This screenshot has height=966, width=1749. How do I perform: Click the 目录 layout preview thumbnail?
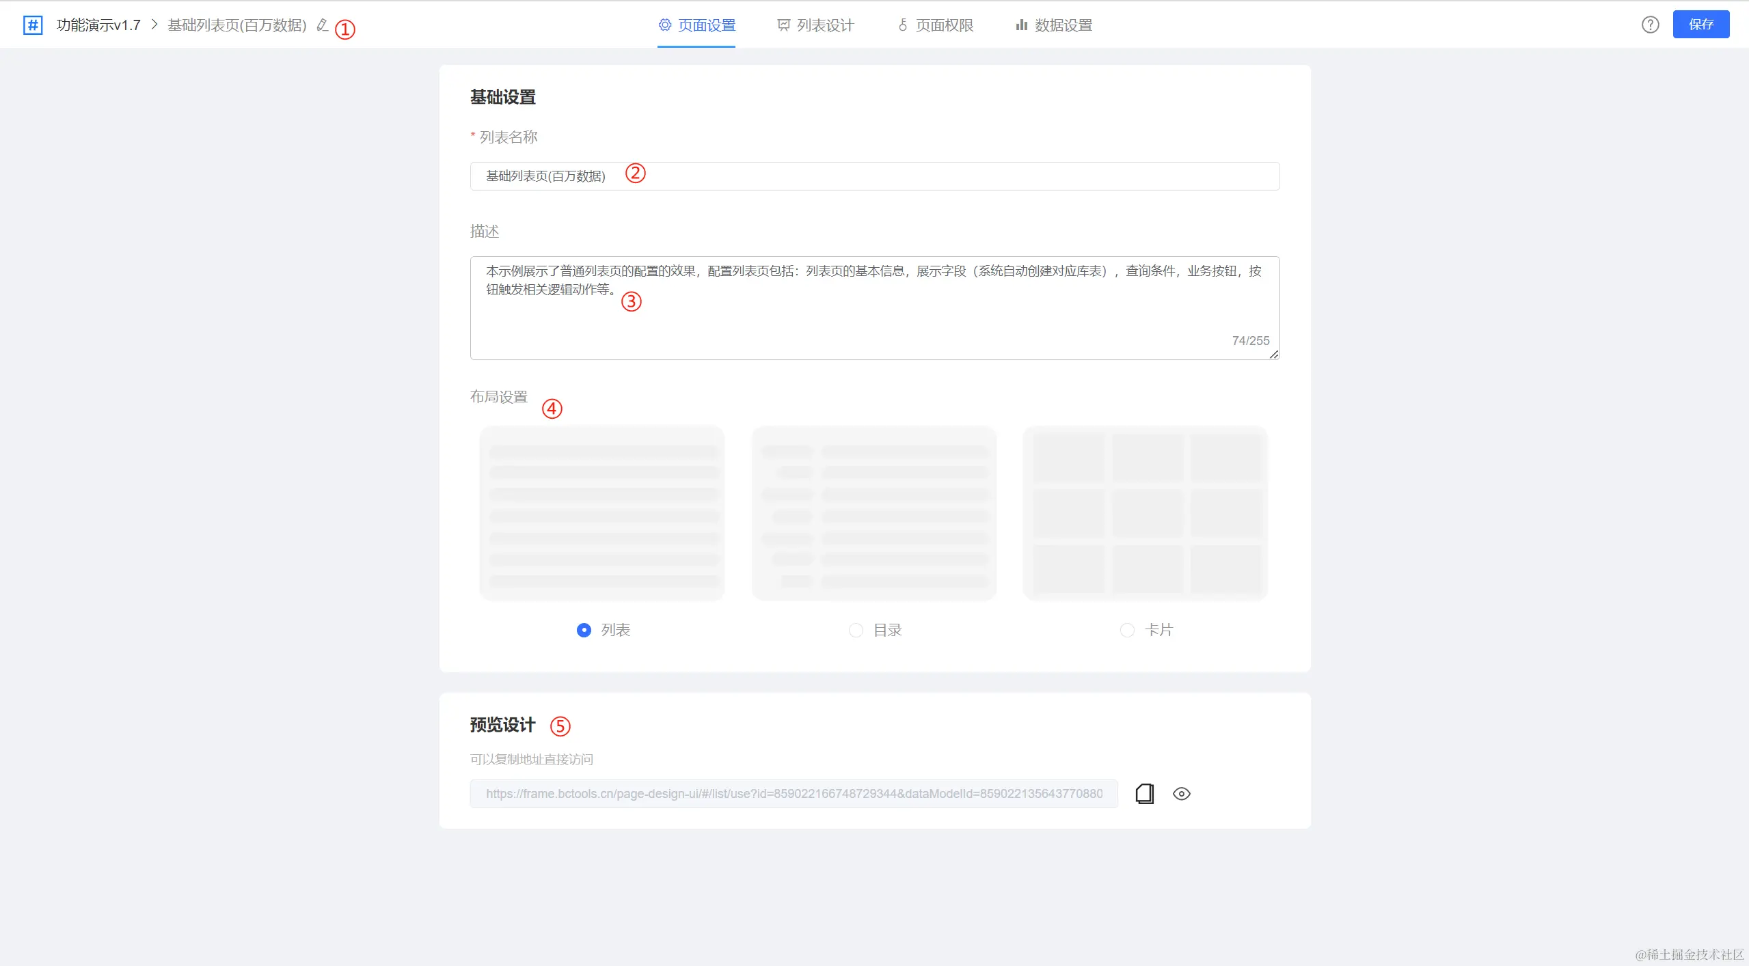pyautogui.click(x=873, y=513)
